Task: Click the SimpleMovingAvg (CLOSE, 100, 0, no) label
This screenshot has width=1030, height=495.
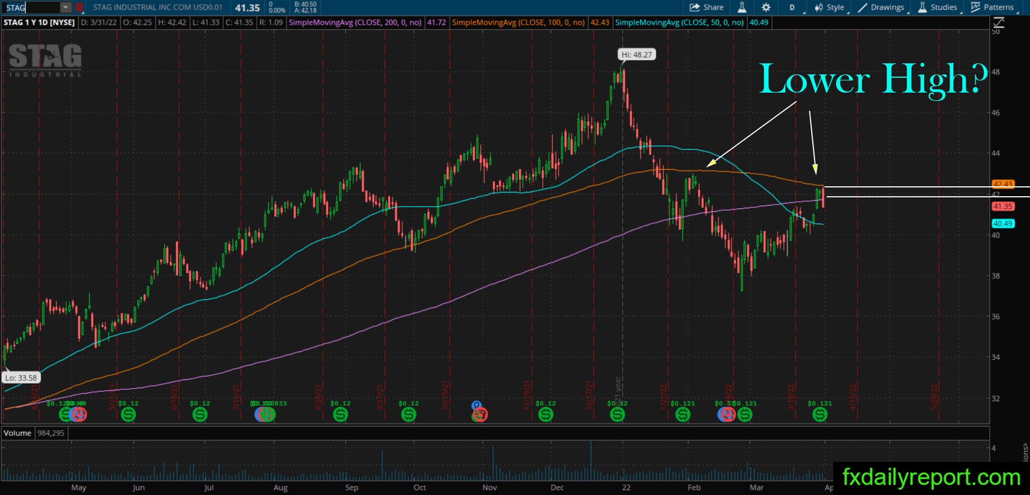Action: click(x=519, y=23)
